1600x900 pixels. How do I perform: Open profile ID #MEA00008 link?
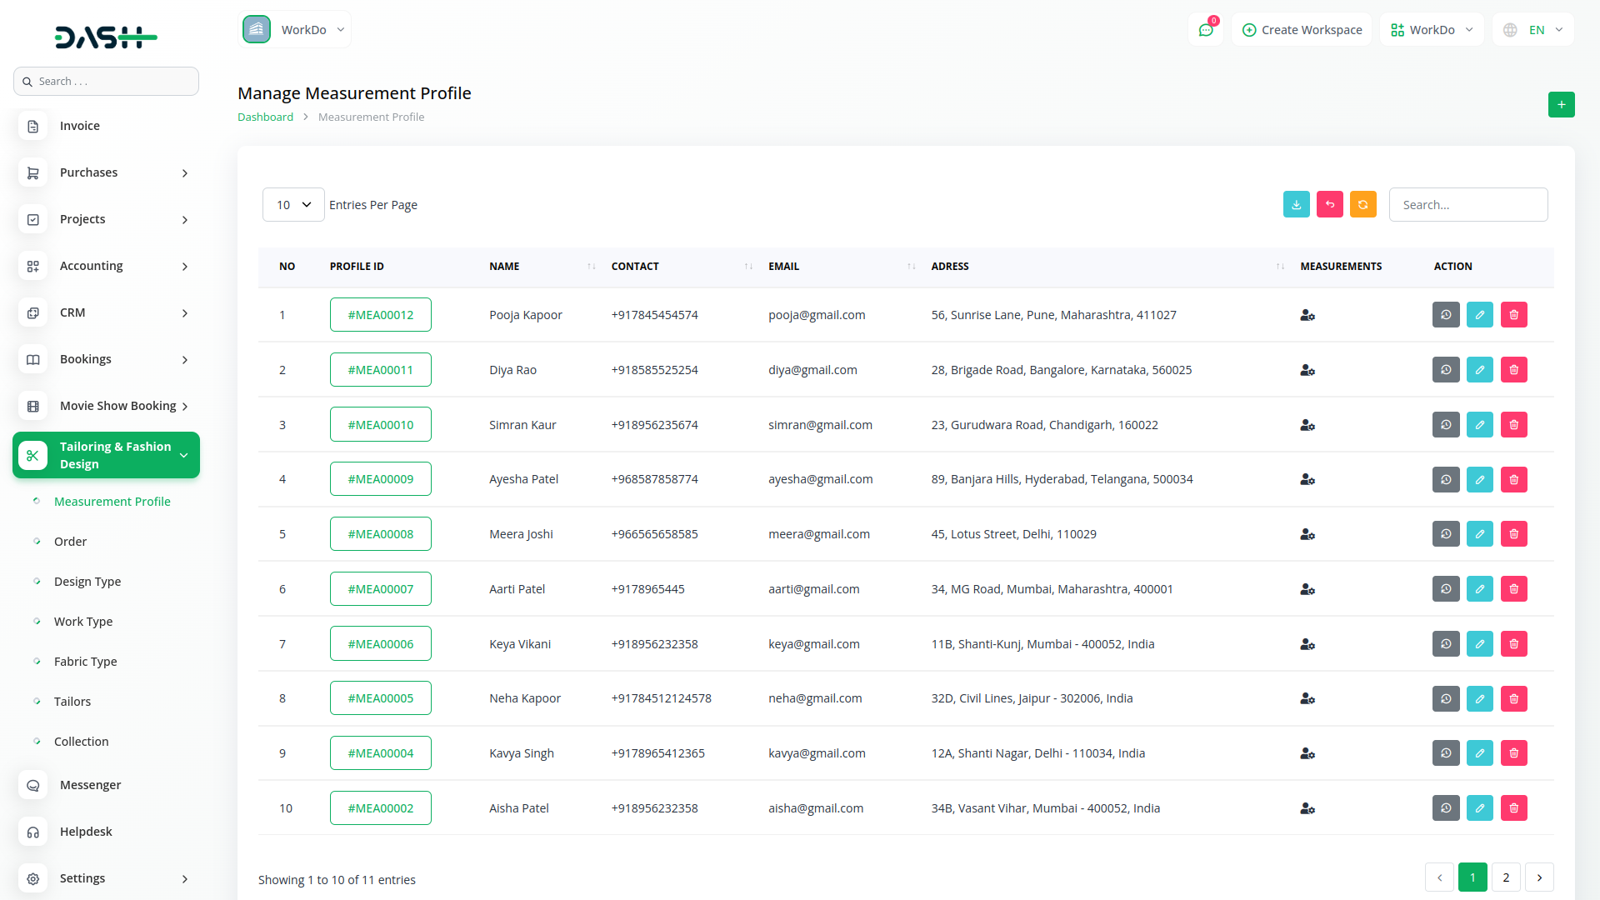coord(380,534)
